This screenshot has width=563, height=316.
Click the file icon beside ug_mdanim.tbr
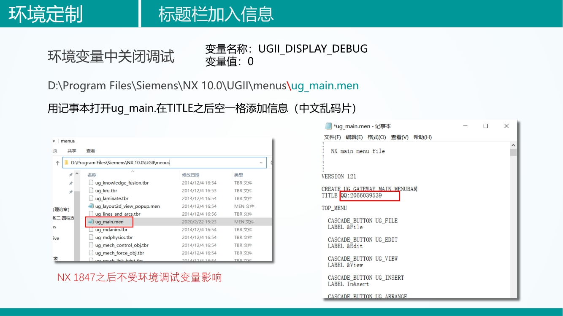point(91,230)
